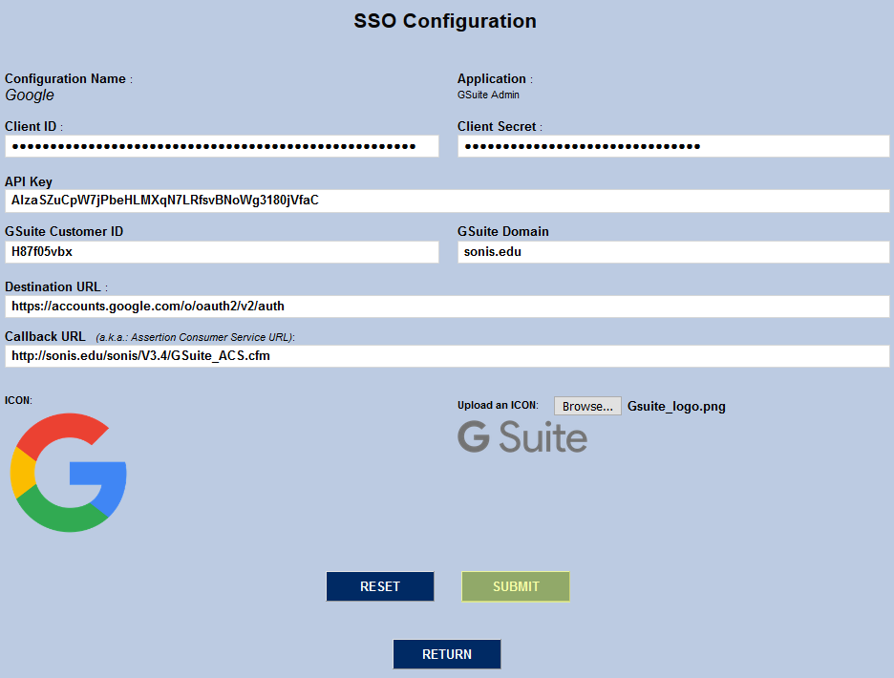Click inside the Client Secret field

(669, 145)
